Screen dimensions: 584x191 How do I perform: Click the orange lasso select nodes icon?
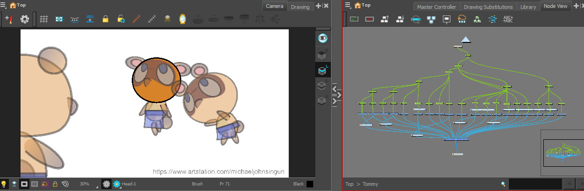tap(462, 19)
